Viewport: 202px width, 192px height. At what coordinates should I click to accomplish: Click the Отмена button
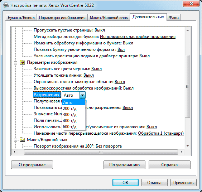tap(154, 182)
